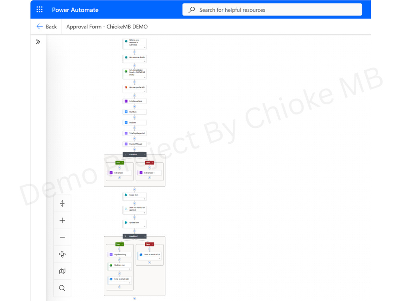Screen dimensions: 401x301
Task: Click the search magnifier in the top bar
Action: tap(192, 10)
